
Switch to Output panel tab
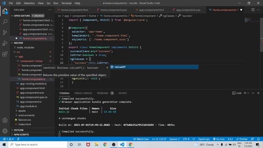pyautogui.click(x=122, y=93)
